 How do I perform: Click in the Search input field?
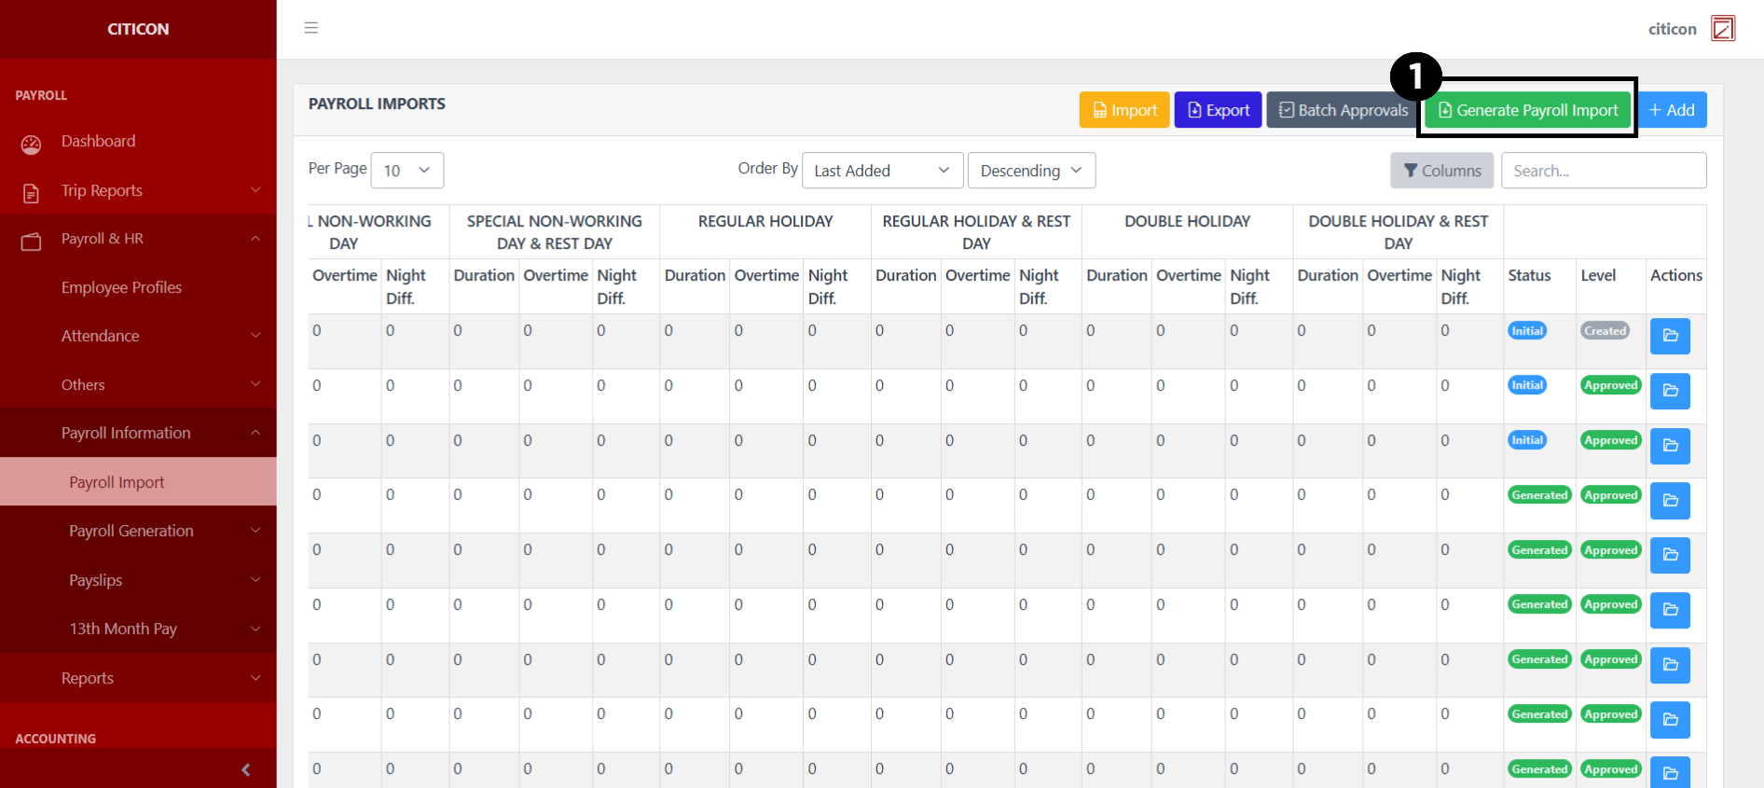[1603, 171]
